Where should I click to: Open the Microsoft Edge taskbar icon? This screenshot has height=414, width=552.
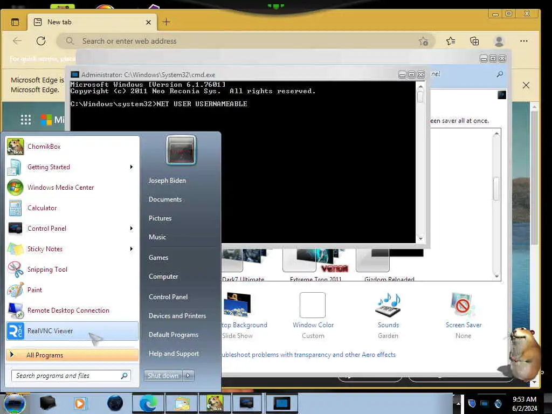click(148, 403)
